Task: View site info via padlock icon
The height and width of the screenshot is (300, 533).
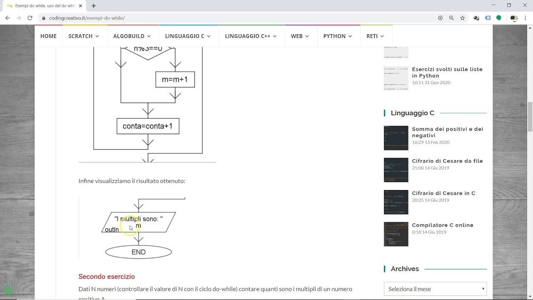Action: (43, 18)
